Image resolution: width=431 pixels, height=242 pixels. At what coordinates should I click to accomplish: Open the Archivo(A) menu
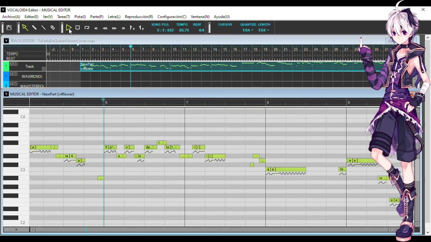tap(11, 16)
